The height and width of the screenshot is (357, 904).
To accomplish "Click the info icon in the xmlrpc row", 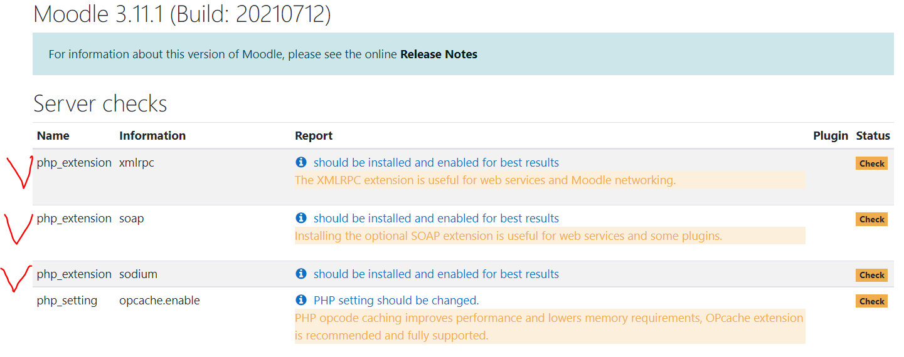I will pos(301,163).
